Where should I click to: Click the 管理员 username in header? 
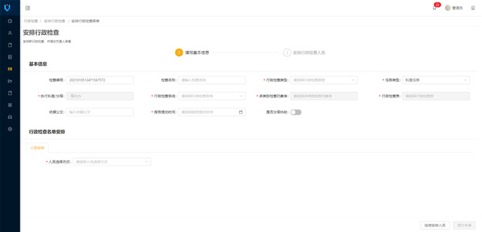pos(457,8)
